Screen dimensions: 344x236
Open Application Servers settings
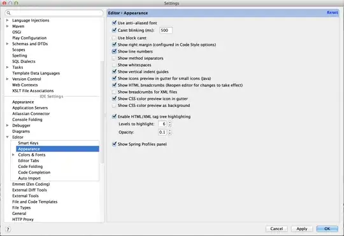click(30, 108)
